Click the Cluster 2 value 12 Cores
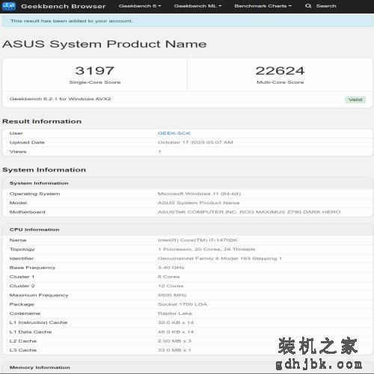 coord(171,286)
